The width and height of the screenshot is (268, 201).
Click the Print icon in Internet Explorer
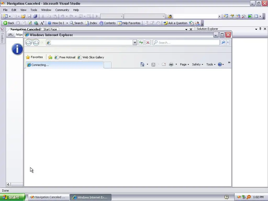(x=171, y=64)
